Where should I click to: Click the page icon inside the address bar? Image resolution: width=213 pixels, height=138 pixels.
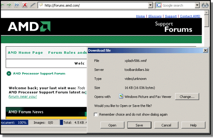[41, 5]
